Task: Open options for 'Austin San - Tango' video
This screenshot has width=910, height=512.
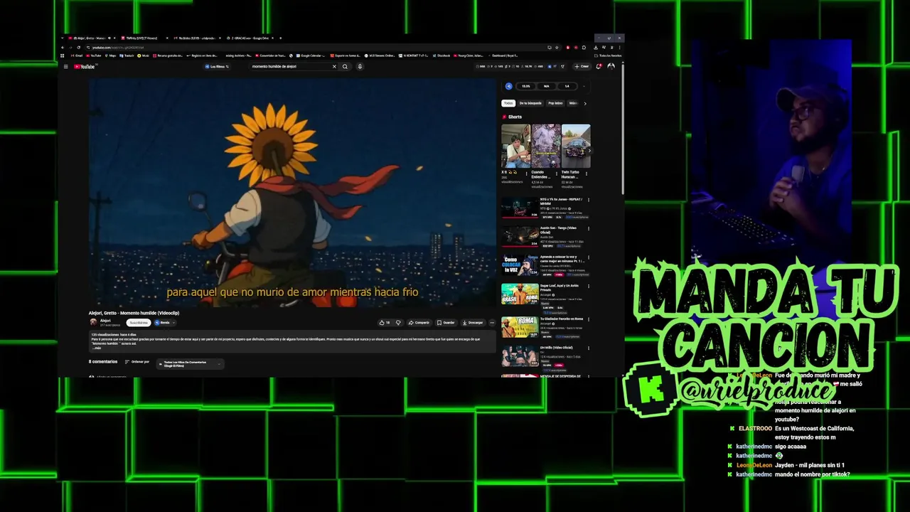Action: (589, 229)
